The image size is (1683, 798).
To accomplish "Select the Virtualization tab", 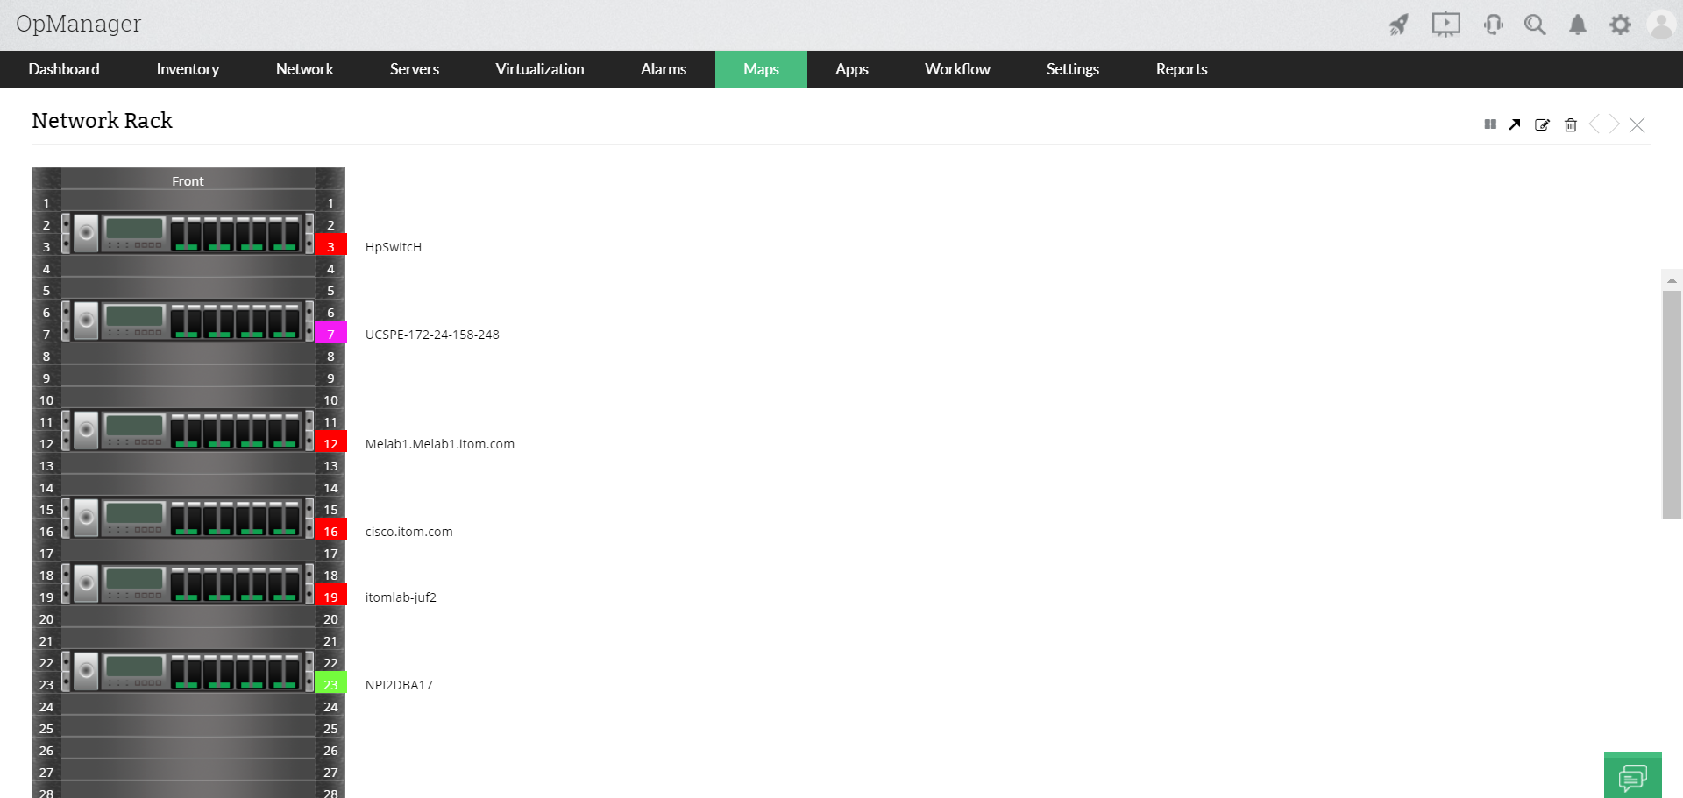I will [539, 69].
